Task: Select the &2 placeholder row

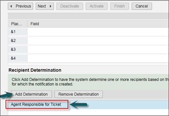Action: pyautogui.click(x=17, y=40)
